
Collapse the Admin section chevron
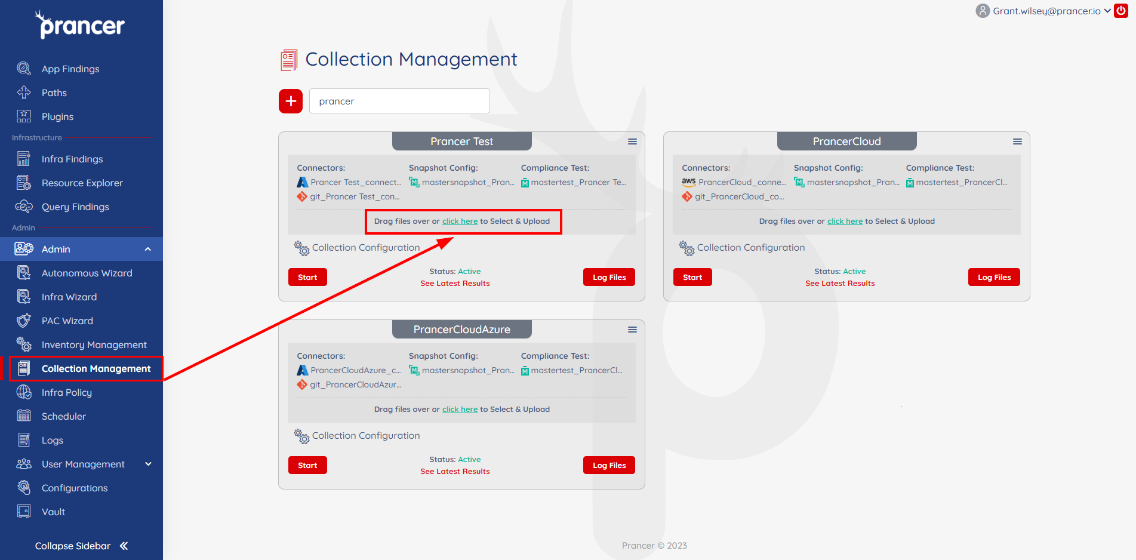(x=148, y=249)
